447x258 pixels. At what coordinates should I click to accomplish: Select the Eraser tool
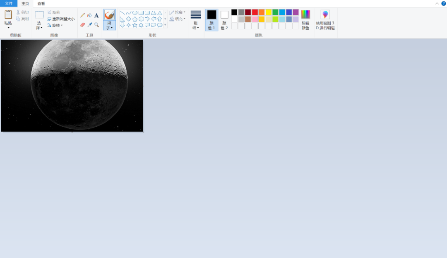click(x=82, y=25)
